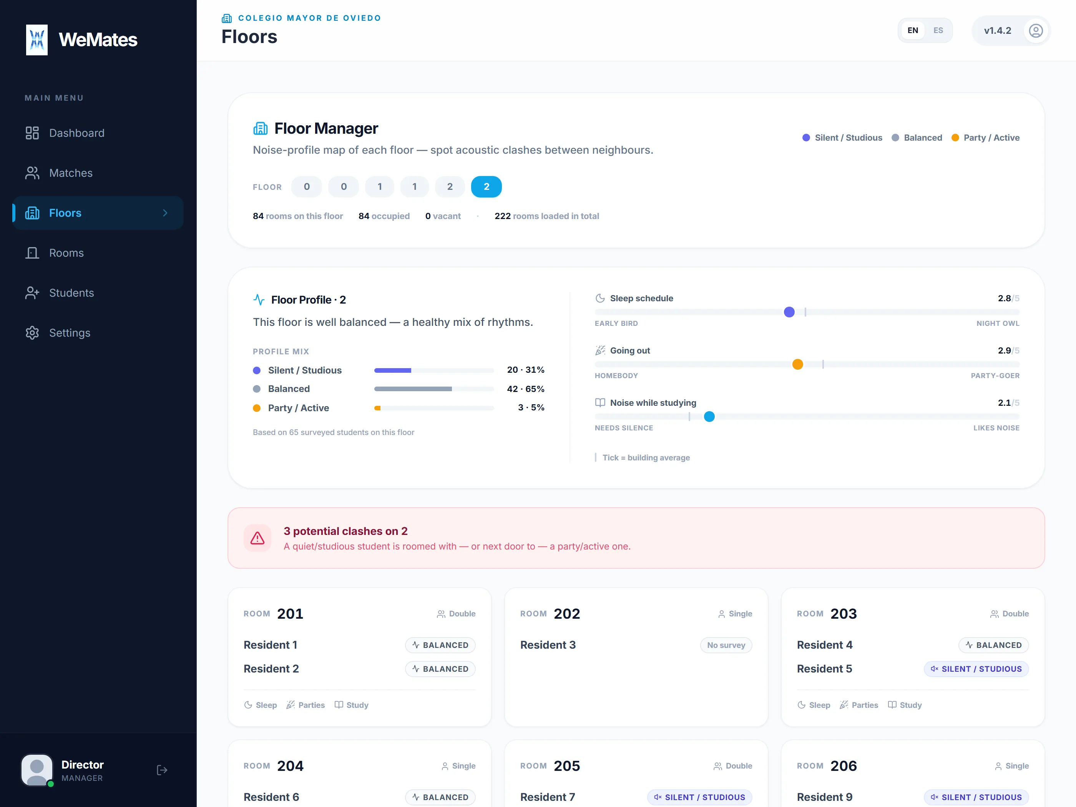Click Room 202 Single occupancy icon

pos(721,614)
